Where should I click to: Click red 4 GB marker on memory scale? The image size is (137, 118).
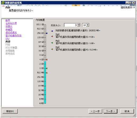click(47, 60)
